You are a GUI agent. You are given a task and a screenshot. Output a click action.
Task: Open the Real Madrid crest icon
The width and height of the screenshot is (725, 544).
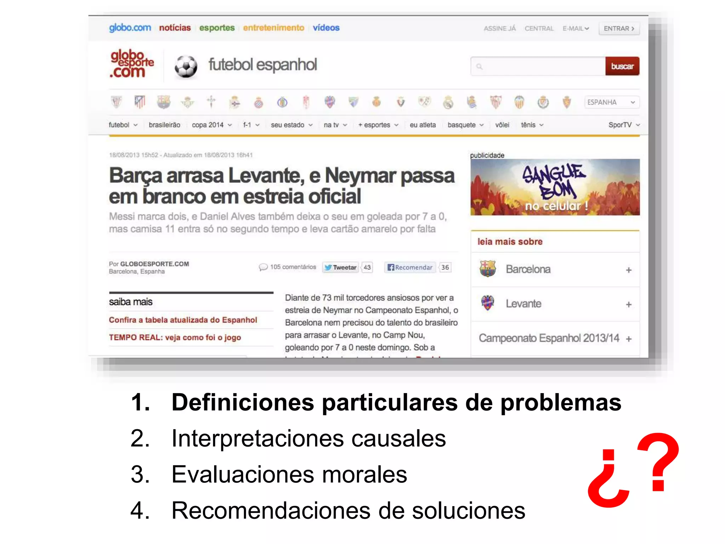pos(448,102)
